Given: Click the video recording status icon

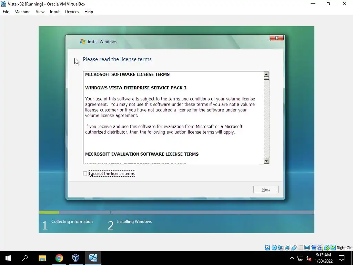Looking at the screenshot, I should coord(313,248).
